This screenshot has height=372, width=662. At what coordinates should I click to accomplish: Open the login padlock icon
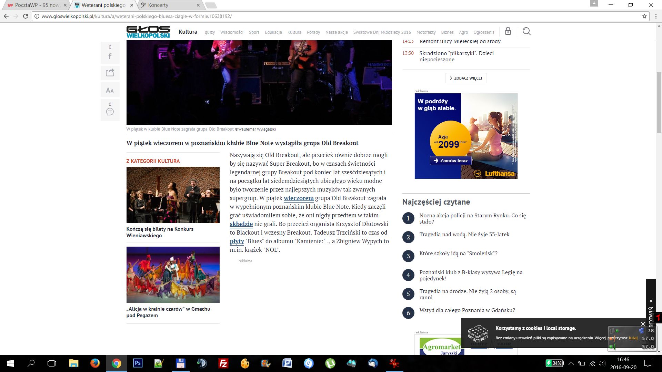(508, 31)
